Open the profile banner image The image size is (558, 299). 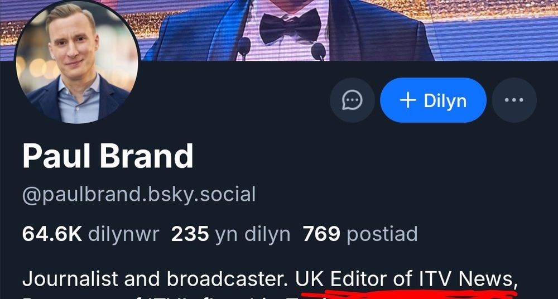point(279,30)
